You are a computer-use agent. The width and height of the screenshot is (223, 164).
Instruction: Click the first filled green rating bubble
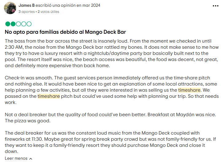pos(7,24)
